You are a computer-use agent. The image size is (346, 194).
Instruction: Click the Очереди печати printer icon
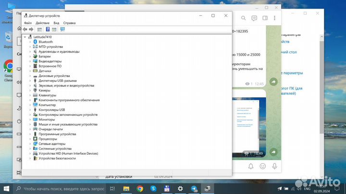click(35, 129)
